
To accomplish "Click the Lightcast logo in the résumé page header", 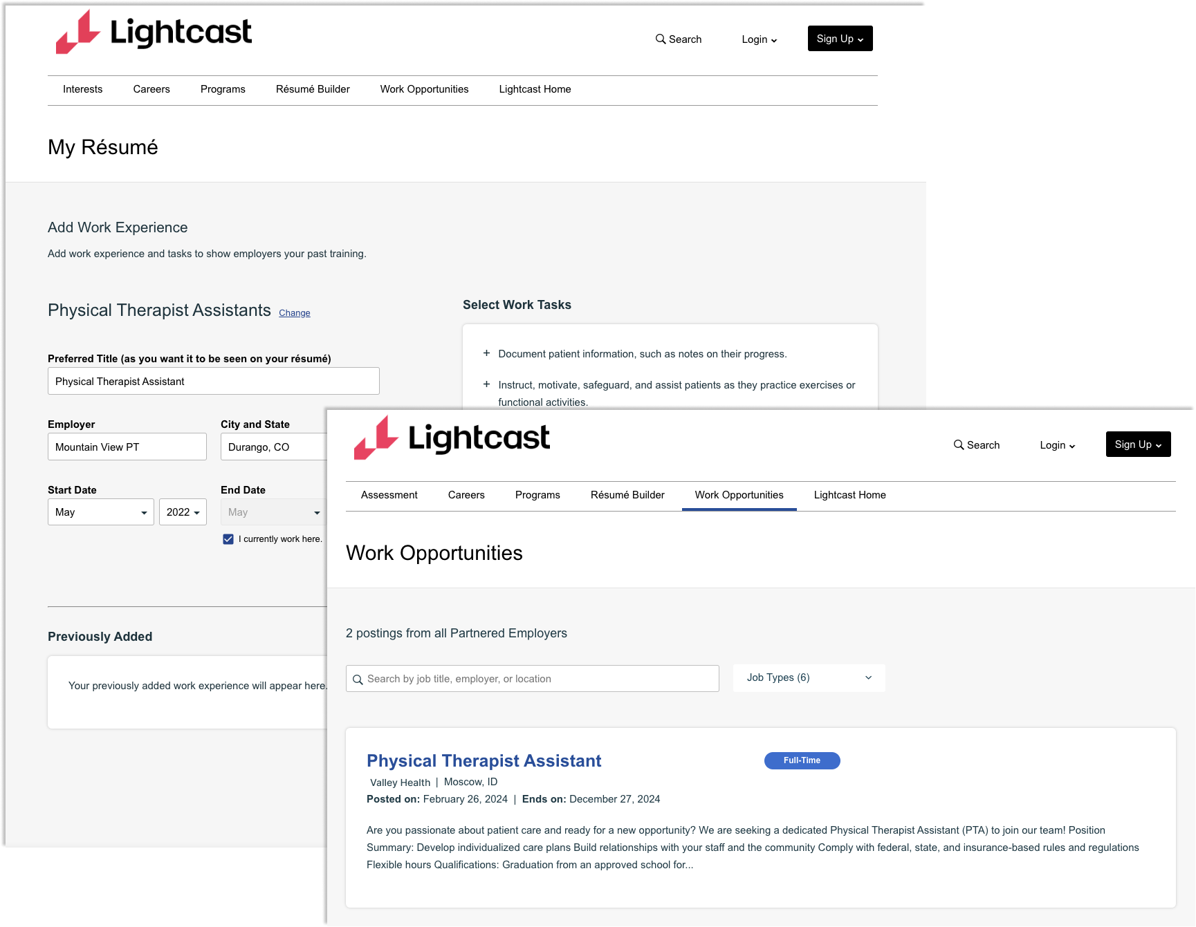I will pos(154,32).
